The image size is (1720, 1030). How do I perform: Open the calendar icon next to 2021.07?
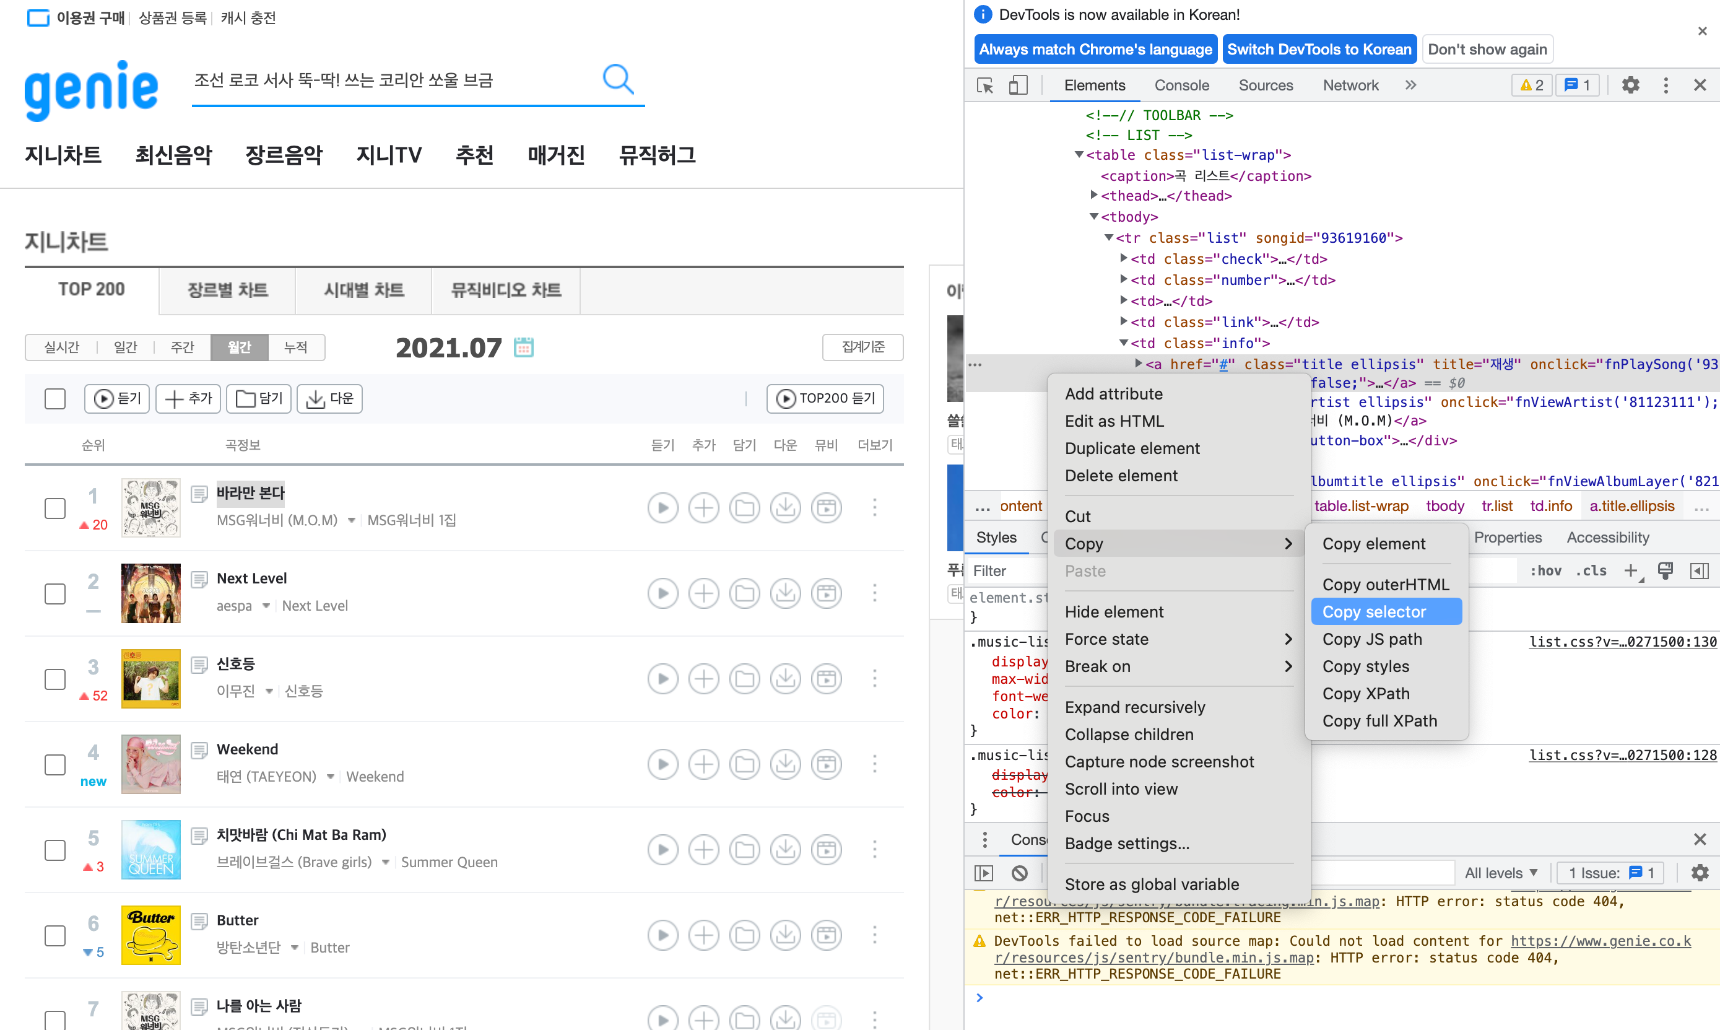click(523, 346)
